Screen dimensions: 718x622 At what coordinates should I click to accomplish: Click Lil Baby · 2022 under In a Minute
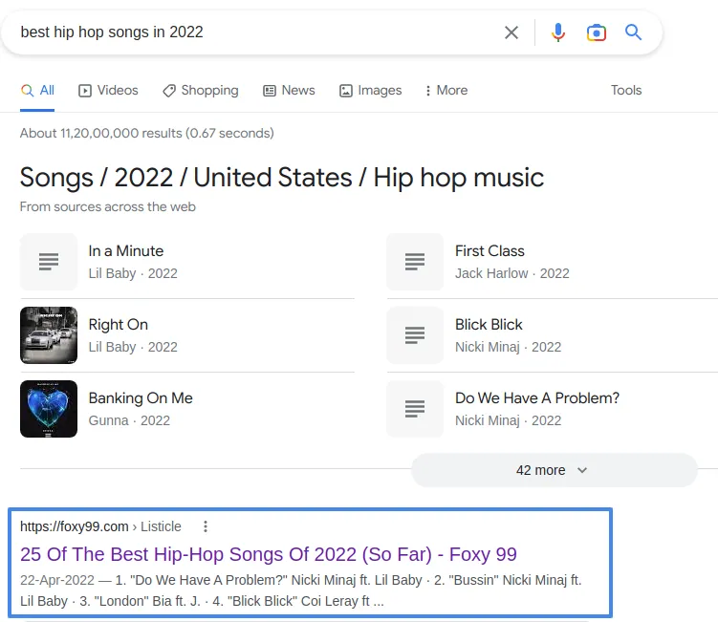pos(133,273)
